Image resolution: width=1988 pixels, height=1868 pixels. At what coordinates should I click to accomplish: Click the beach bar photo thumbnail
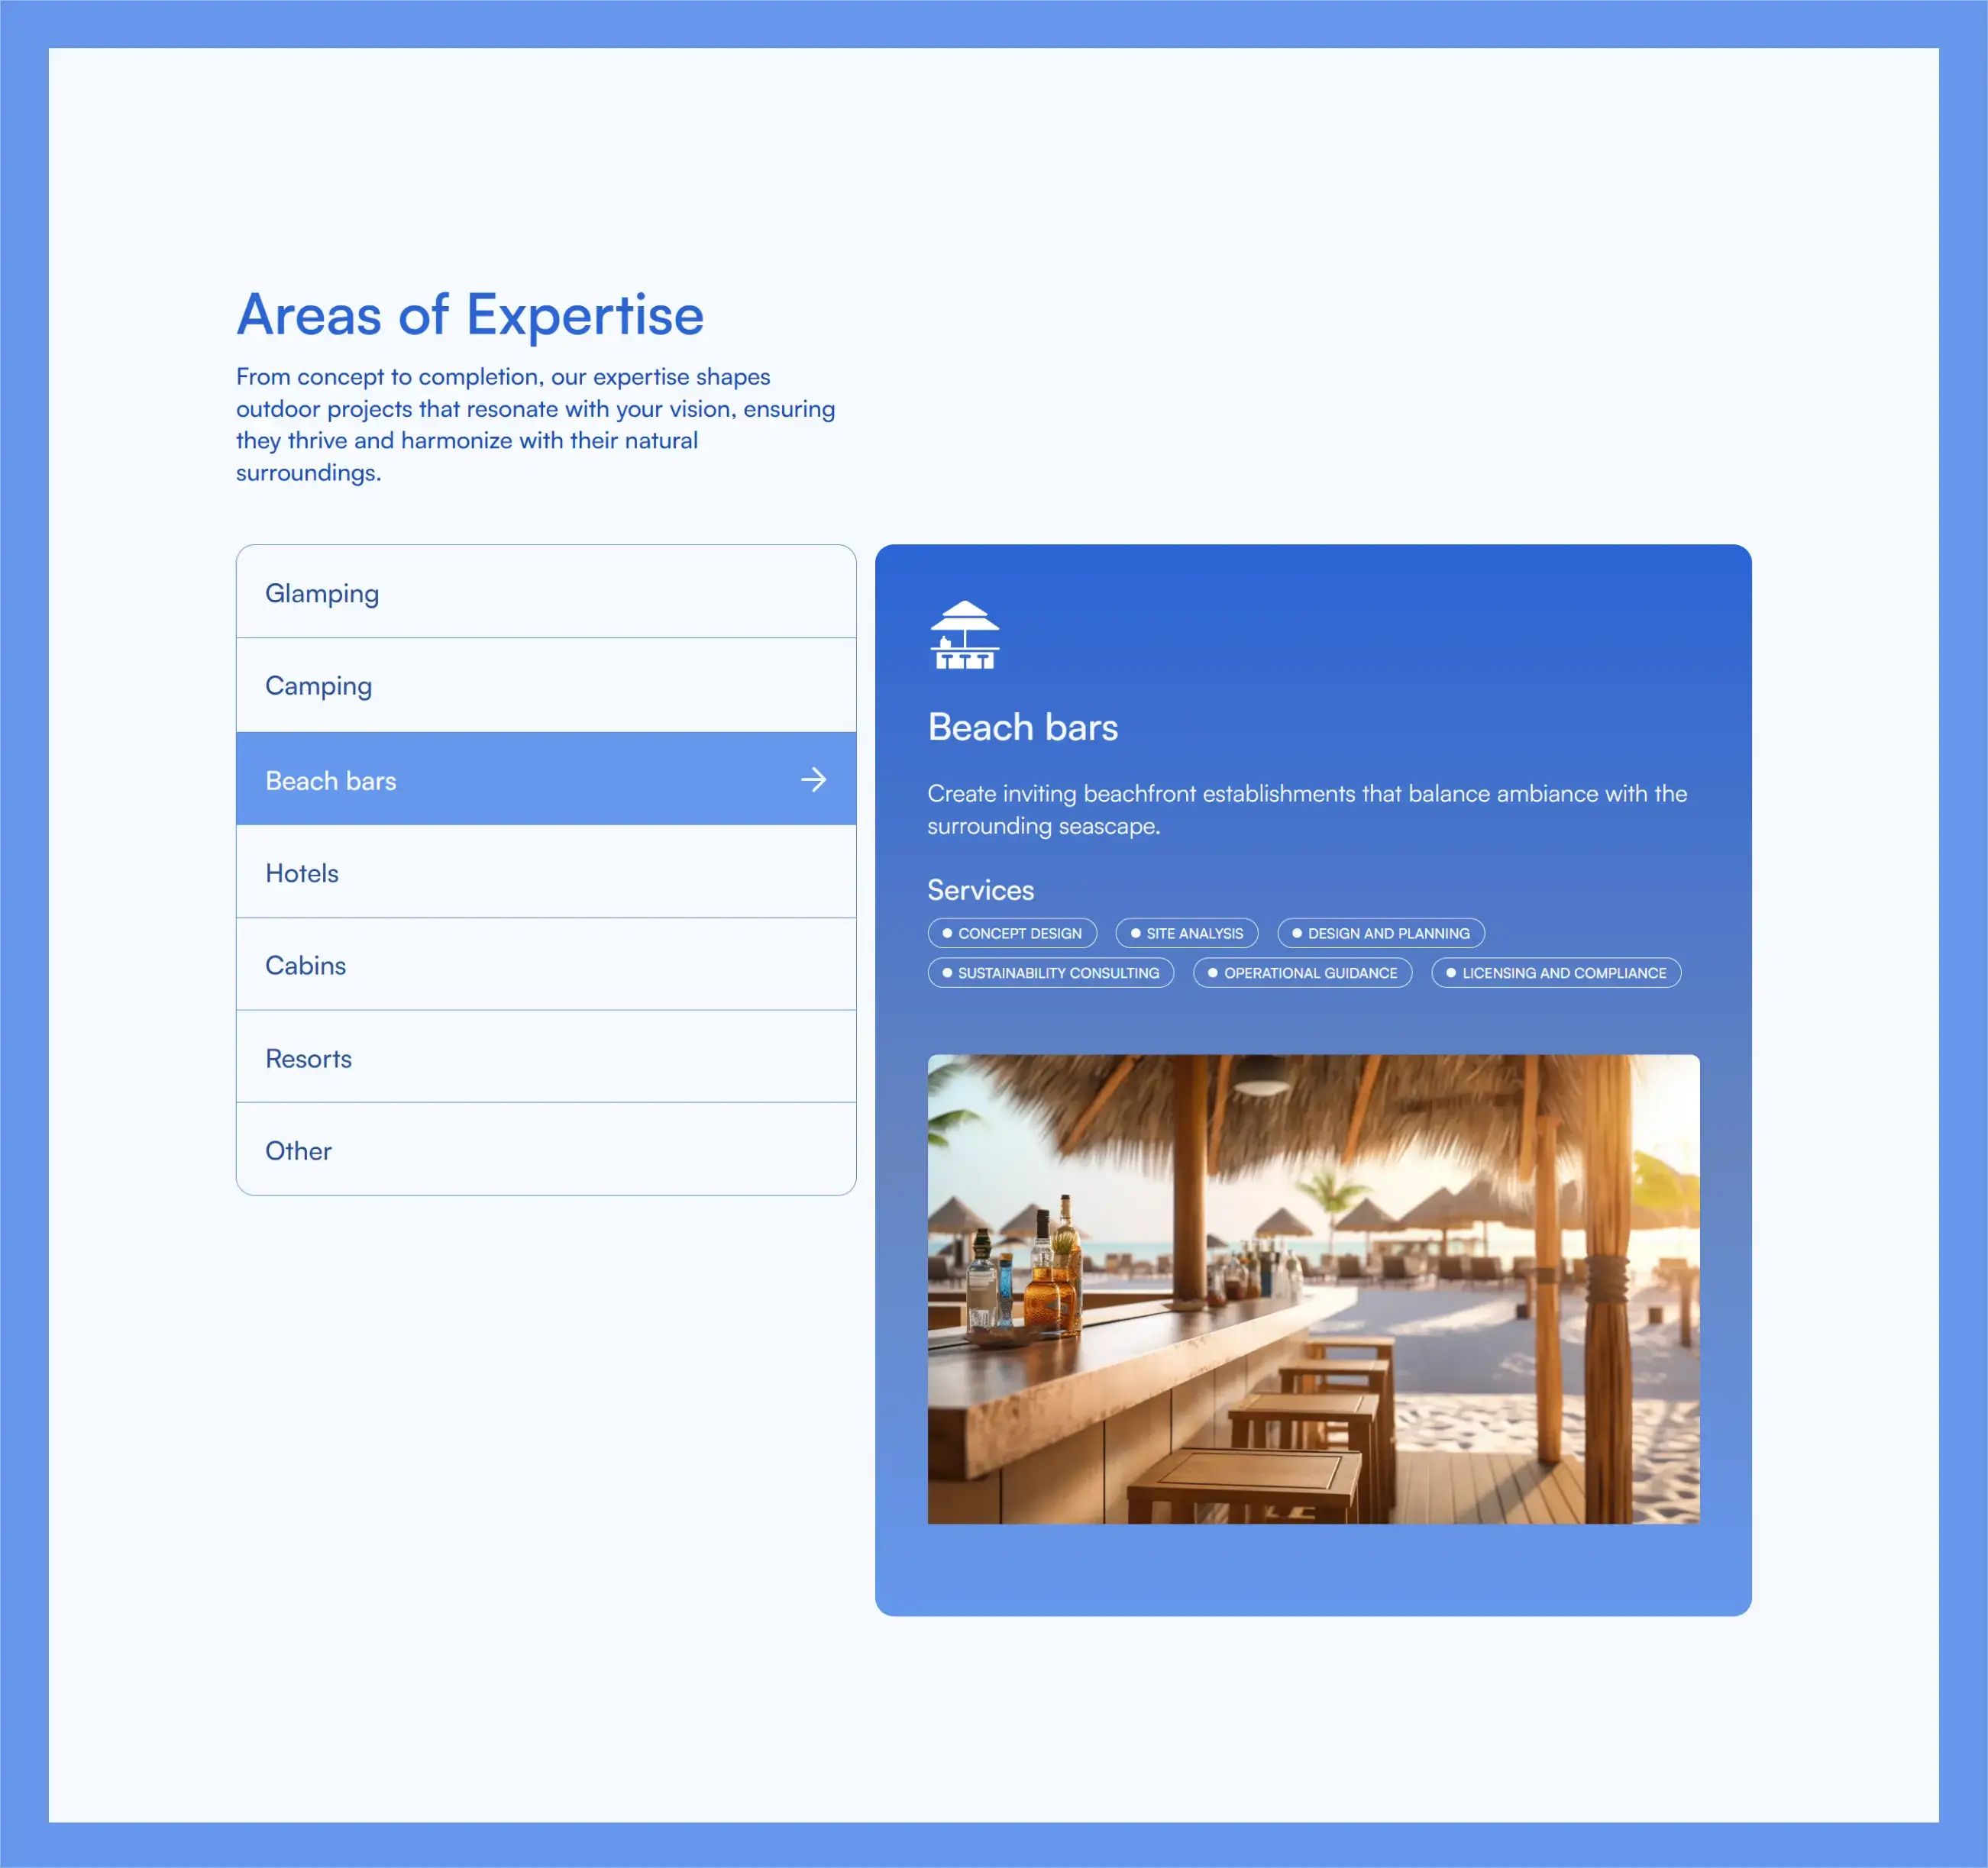(1312, 1287)
